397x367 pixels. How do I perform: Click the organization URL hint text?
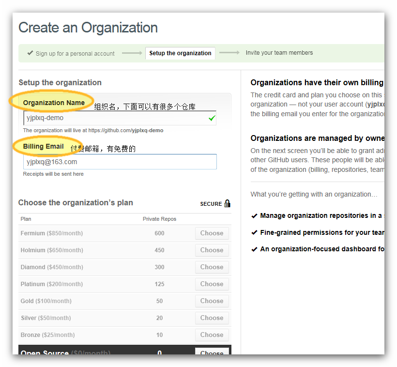tap(93, 130)
